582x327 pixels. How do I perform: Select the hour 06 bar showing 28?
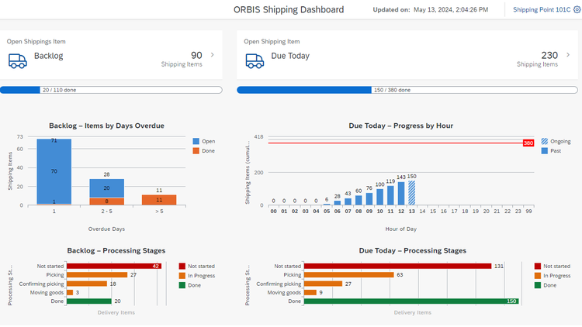(x=338, y=203)
